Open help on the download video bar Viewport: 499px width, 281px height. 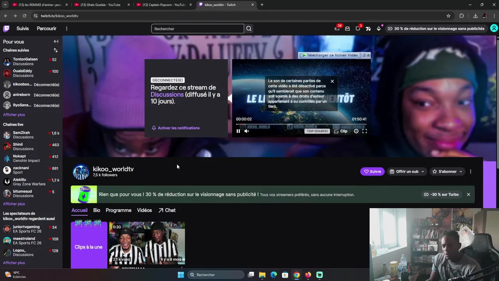click(364, 55)
